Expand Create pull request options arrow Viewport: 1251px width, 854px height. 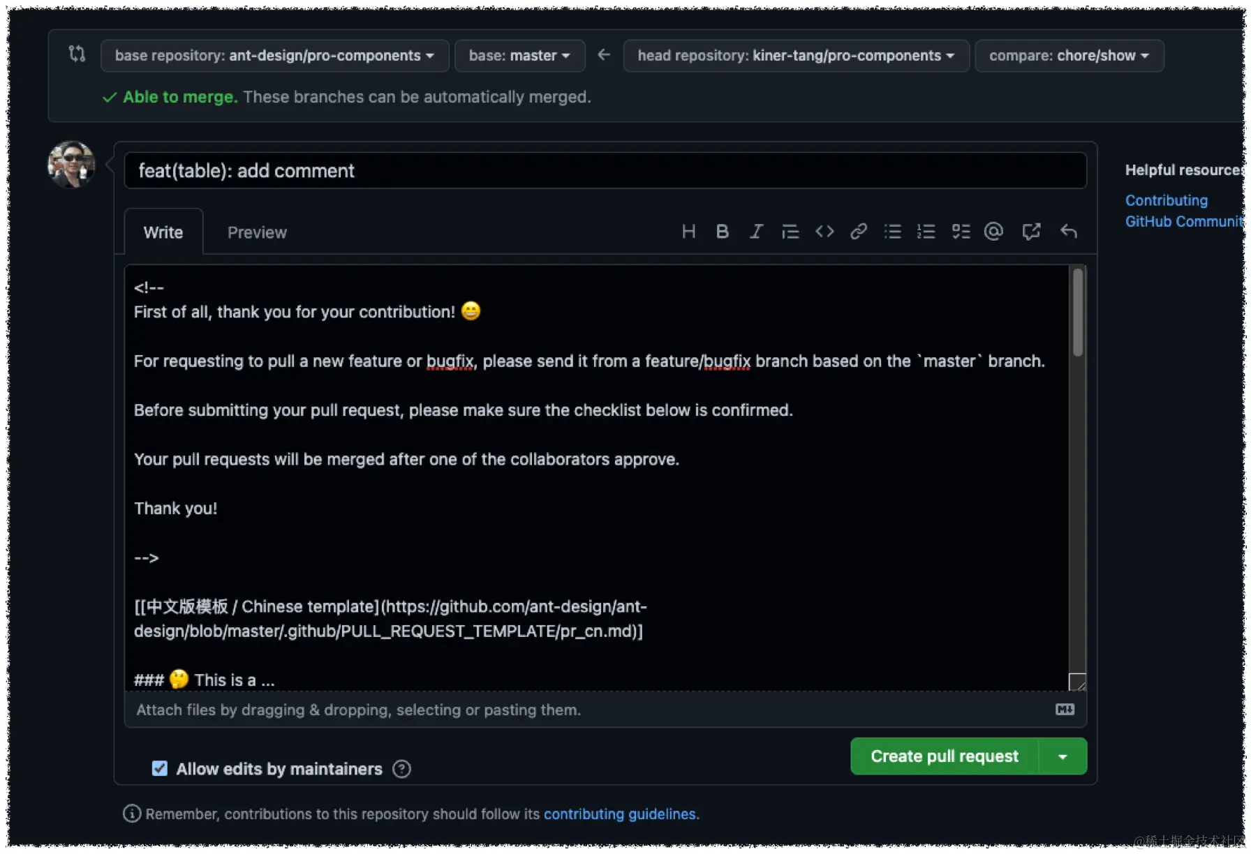pos(1063,756)
